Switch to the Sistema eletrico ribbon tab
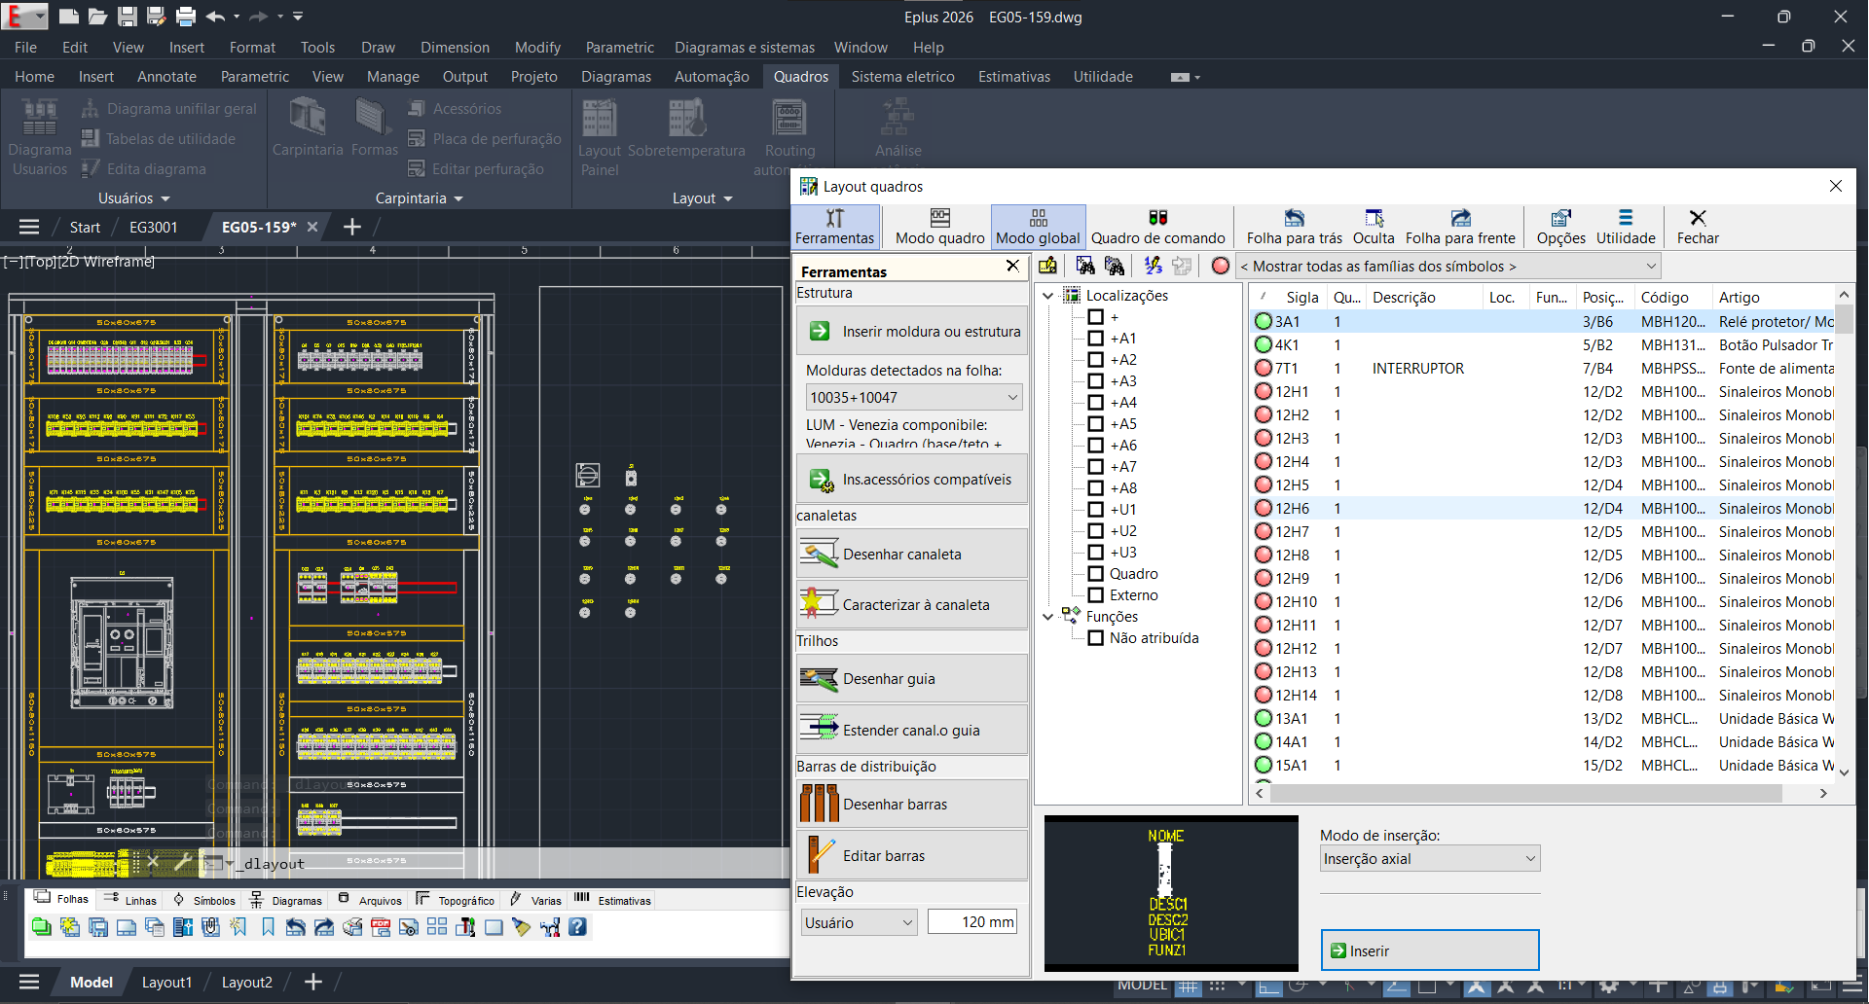1869x1004 pixels. (x=902, y=77)
